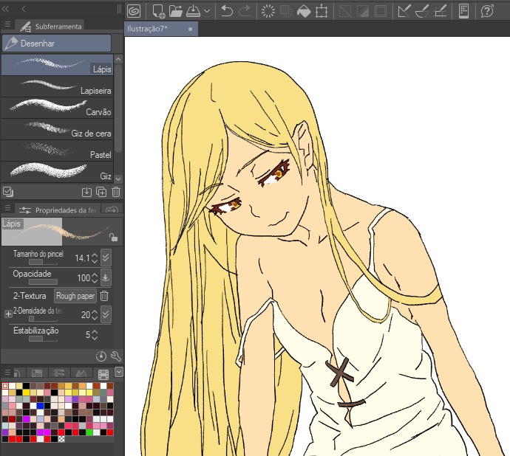
Task: Adjust 2-Densidade da textura slider
Action: click(43, 319)
